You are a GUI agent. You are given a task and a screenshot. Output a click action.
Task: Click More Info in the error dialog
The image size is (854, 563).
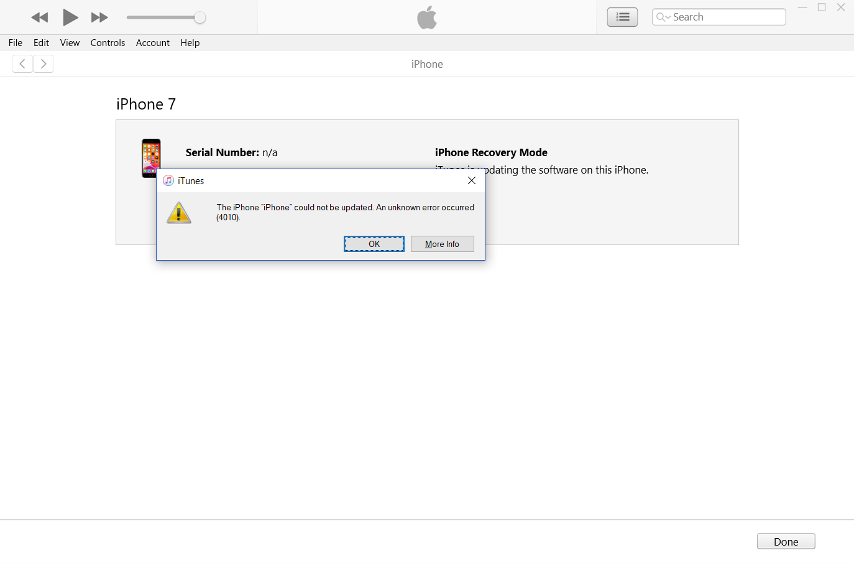(442, 244)
